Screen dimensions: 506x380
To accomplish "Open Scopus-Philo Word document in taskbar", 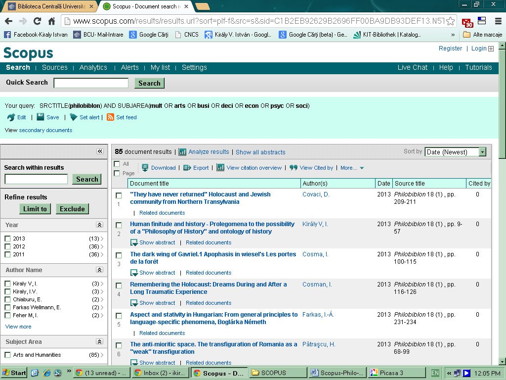I will [x=338, y=373].
